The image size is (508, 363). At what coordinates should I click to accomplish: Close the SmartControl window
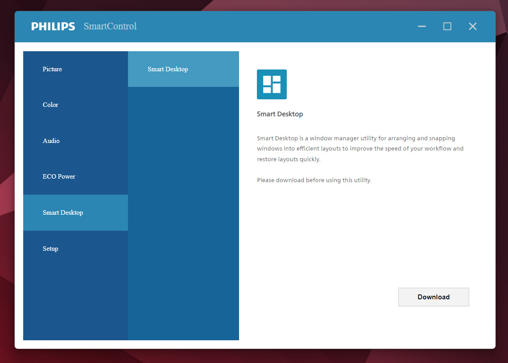pyautogui.click(x=472, y=26)
